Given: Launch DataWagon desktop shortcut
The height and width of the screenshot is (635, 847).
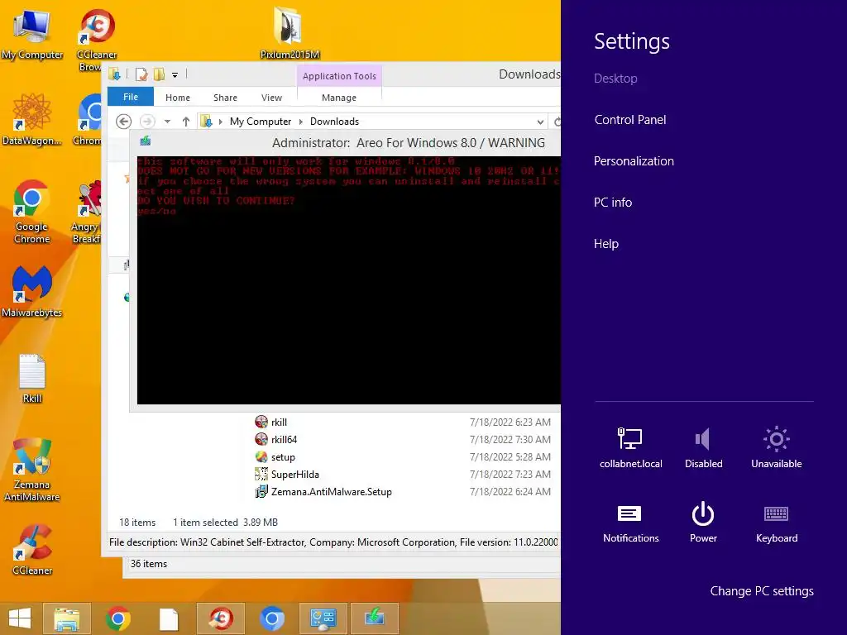Looking at the screenshot, I should (x=31, y=120).
